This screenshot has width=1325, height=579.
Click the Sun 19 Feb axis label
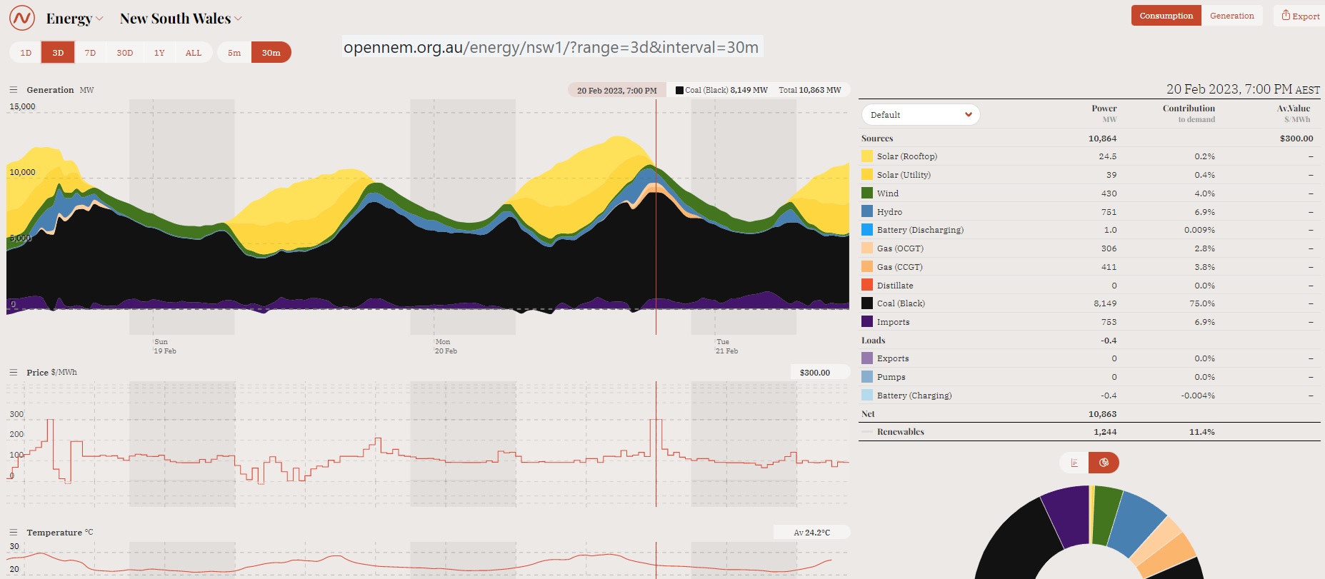point(165,346)
